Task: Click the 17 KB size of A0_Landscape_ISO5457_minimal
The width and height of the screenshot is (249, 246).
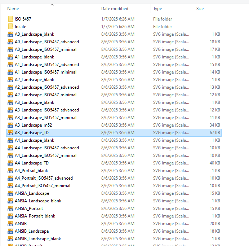Action: [x=215, y=49]
